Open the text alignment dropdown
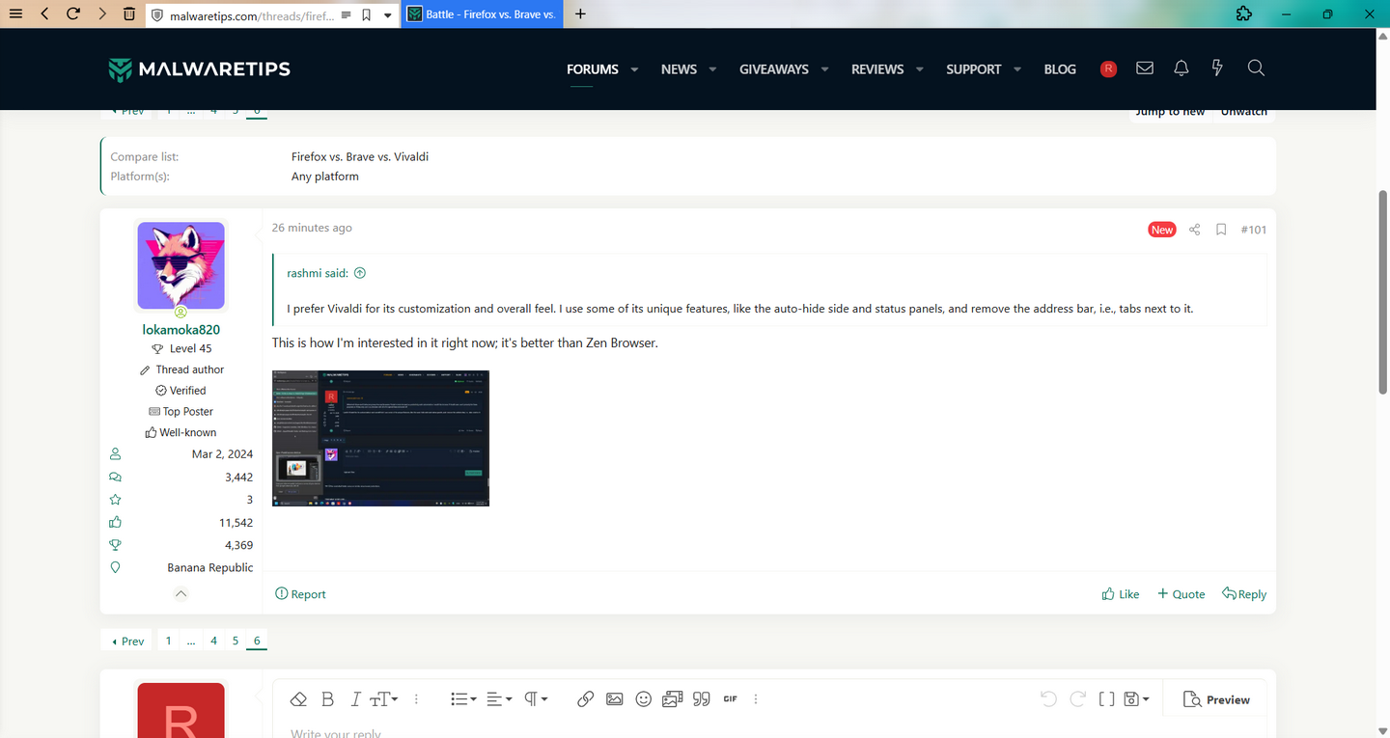The image size is (1390, 738). point(499,699)
